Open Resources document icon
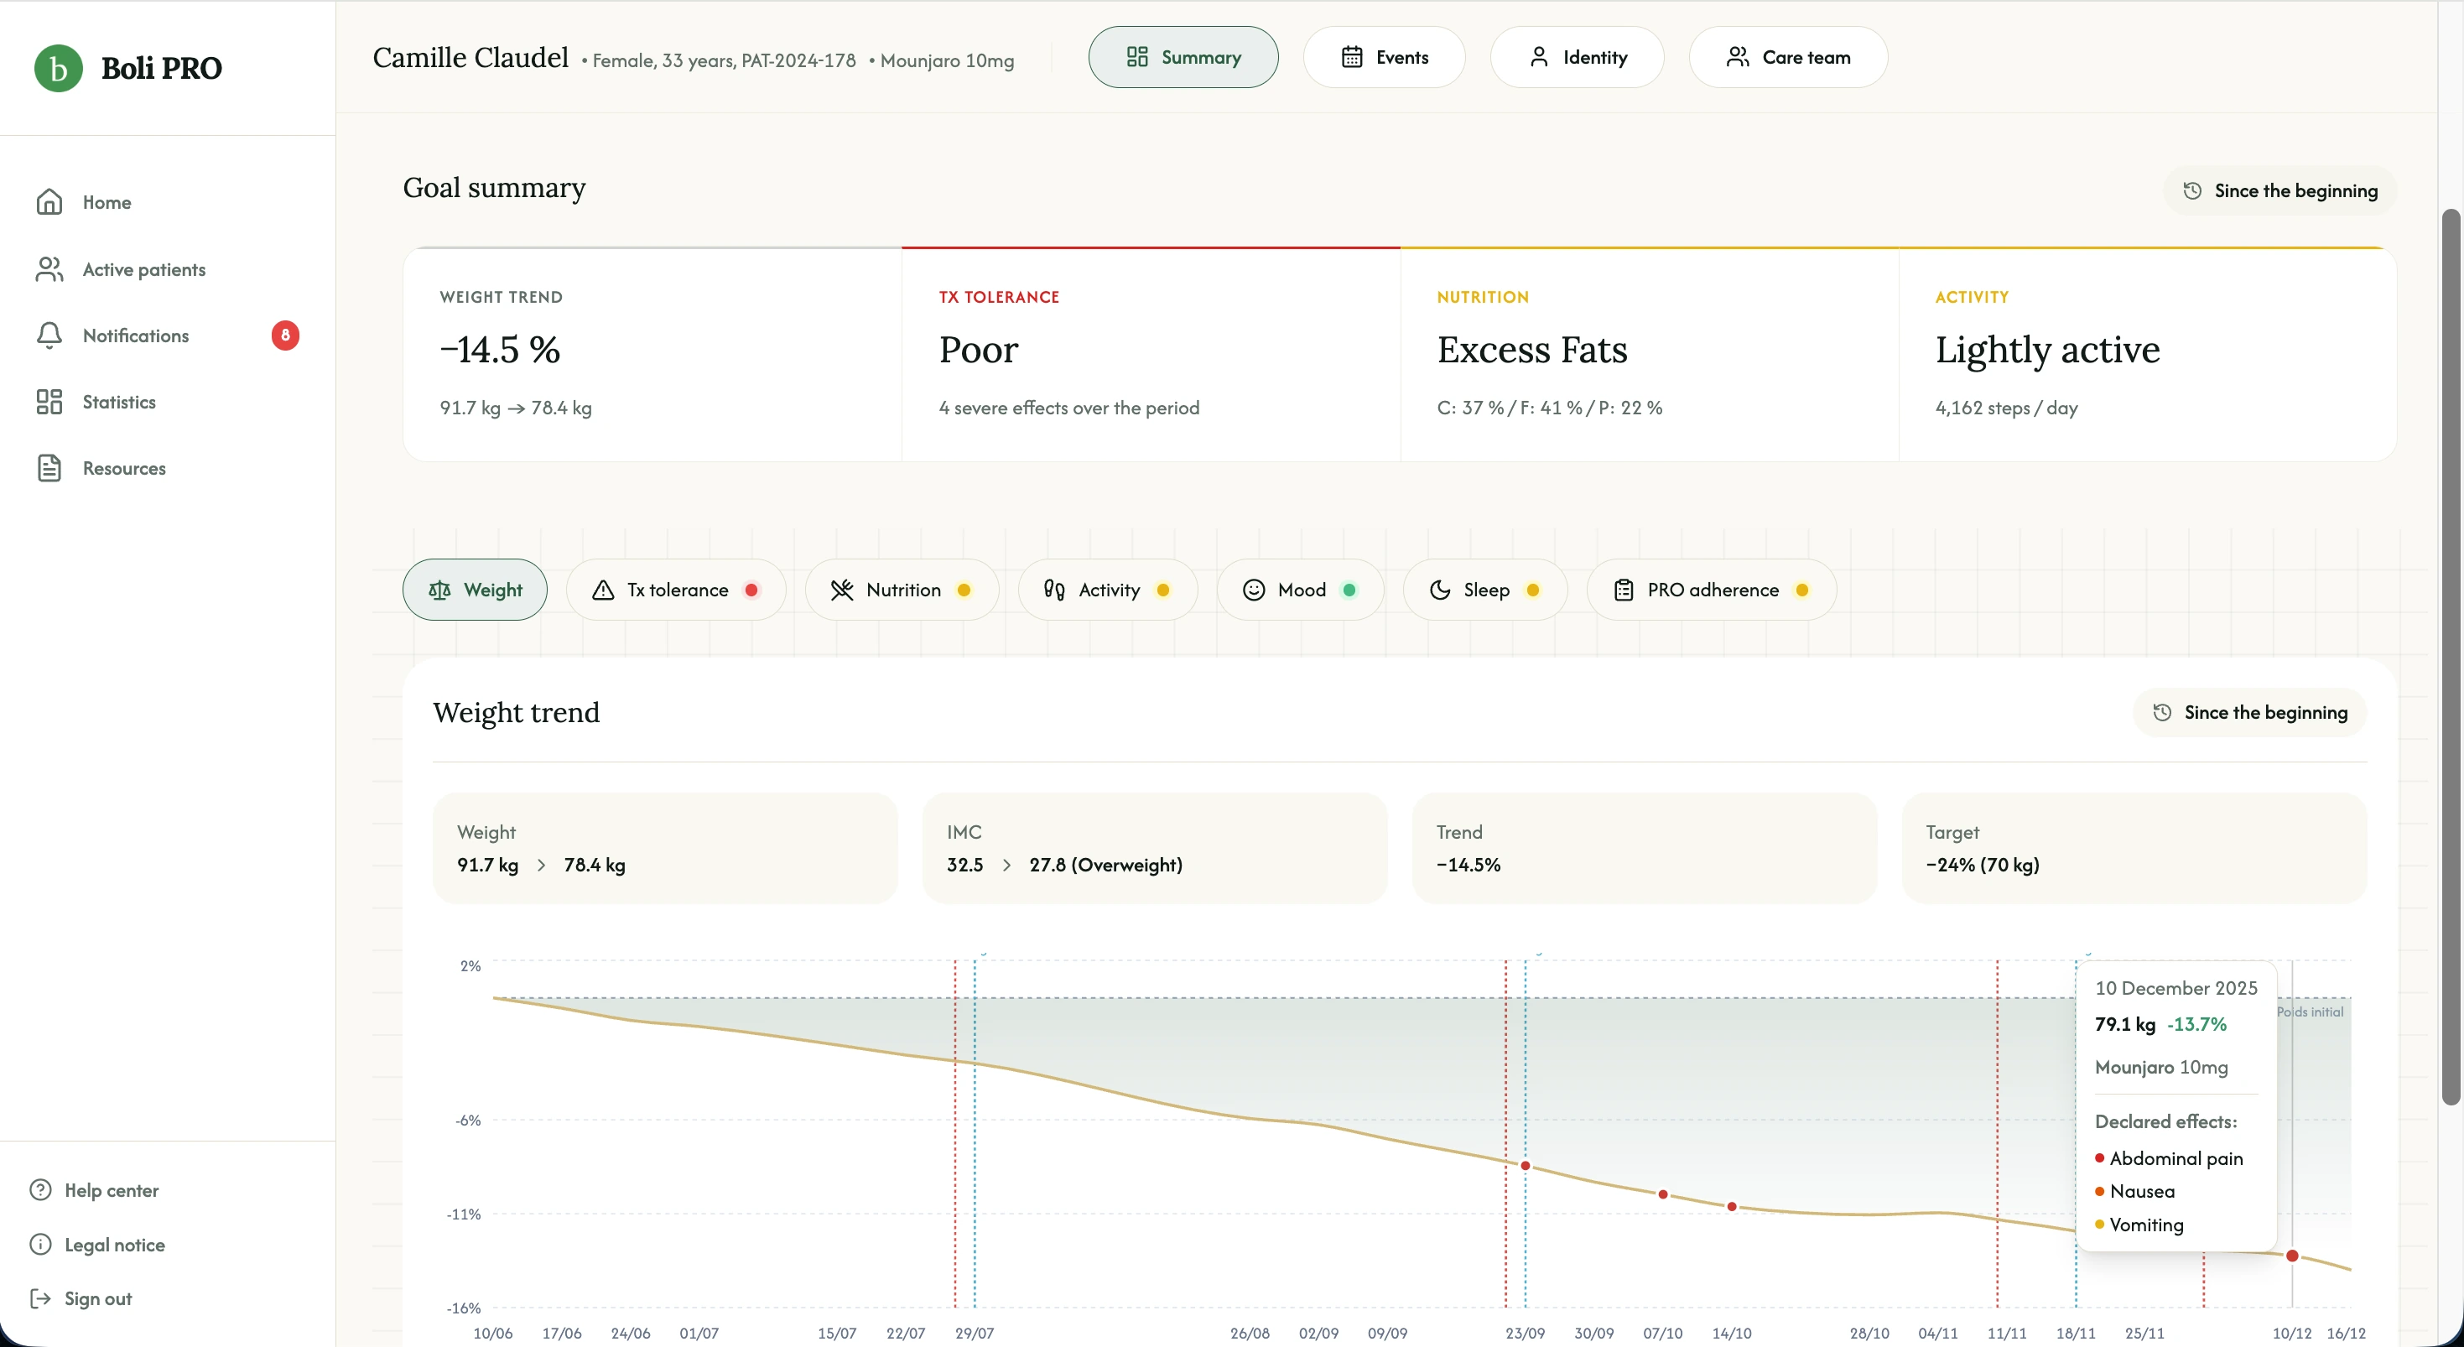 pyautogui.click(x=49, y=468)
